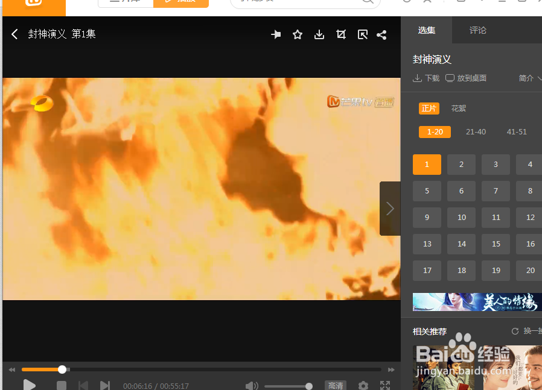Go back using the arrow beside 封神演义 第1集
Viewport: 542px width, 390px height.
coord(14,34)
